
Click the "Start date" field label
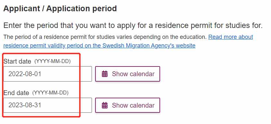coord(17,61)
